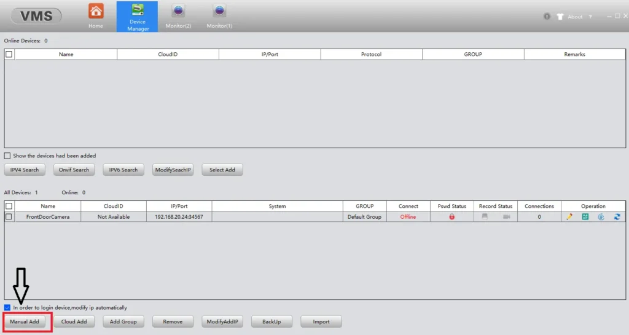
Task: Click the Not Available CloudID cell
Action: [114, 216]
